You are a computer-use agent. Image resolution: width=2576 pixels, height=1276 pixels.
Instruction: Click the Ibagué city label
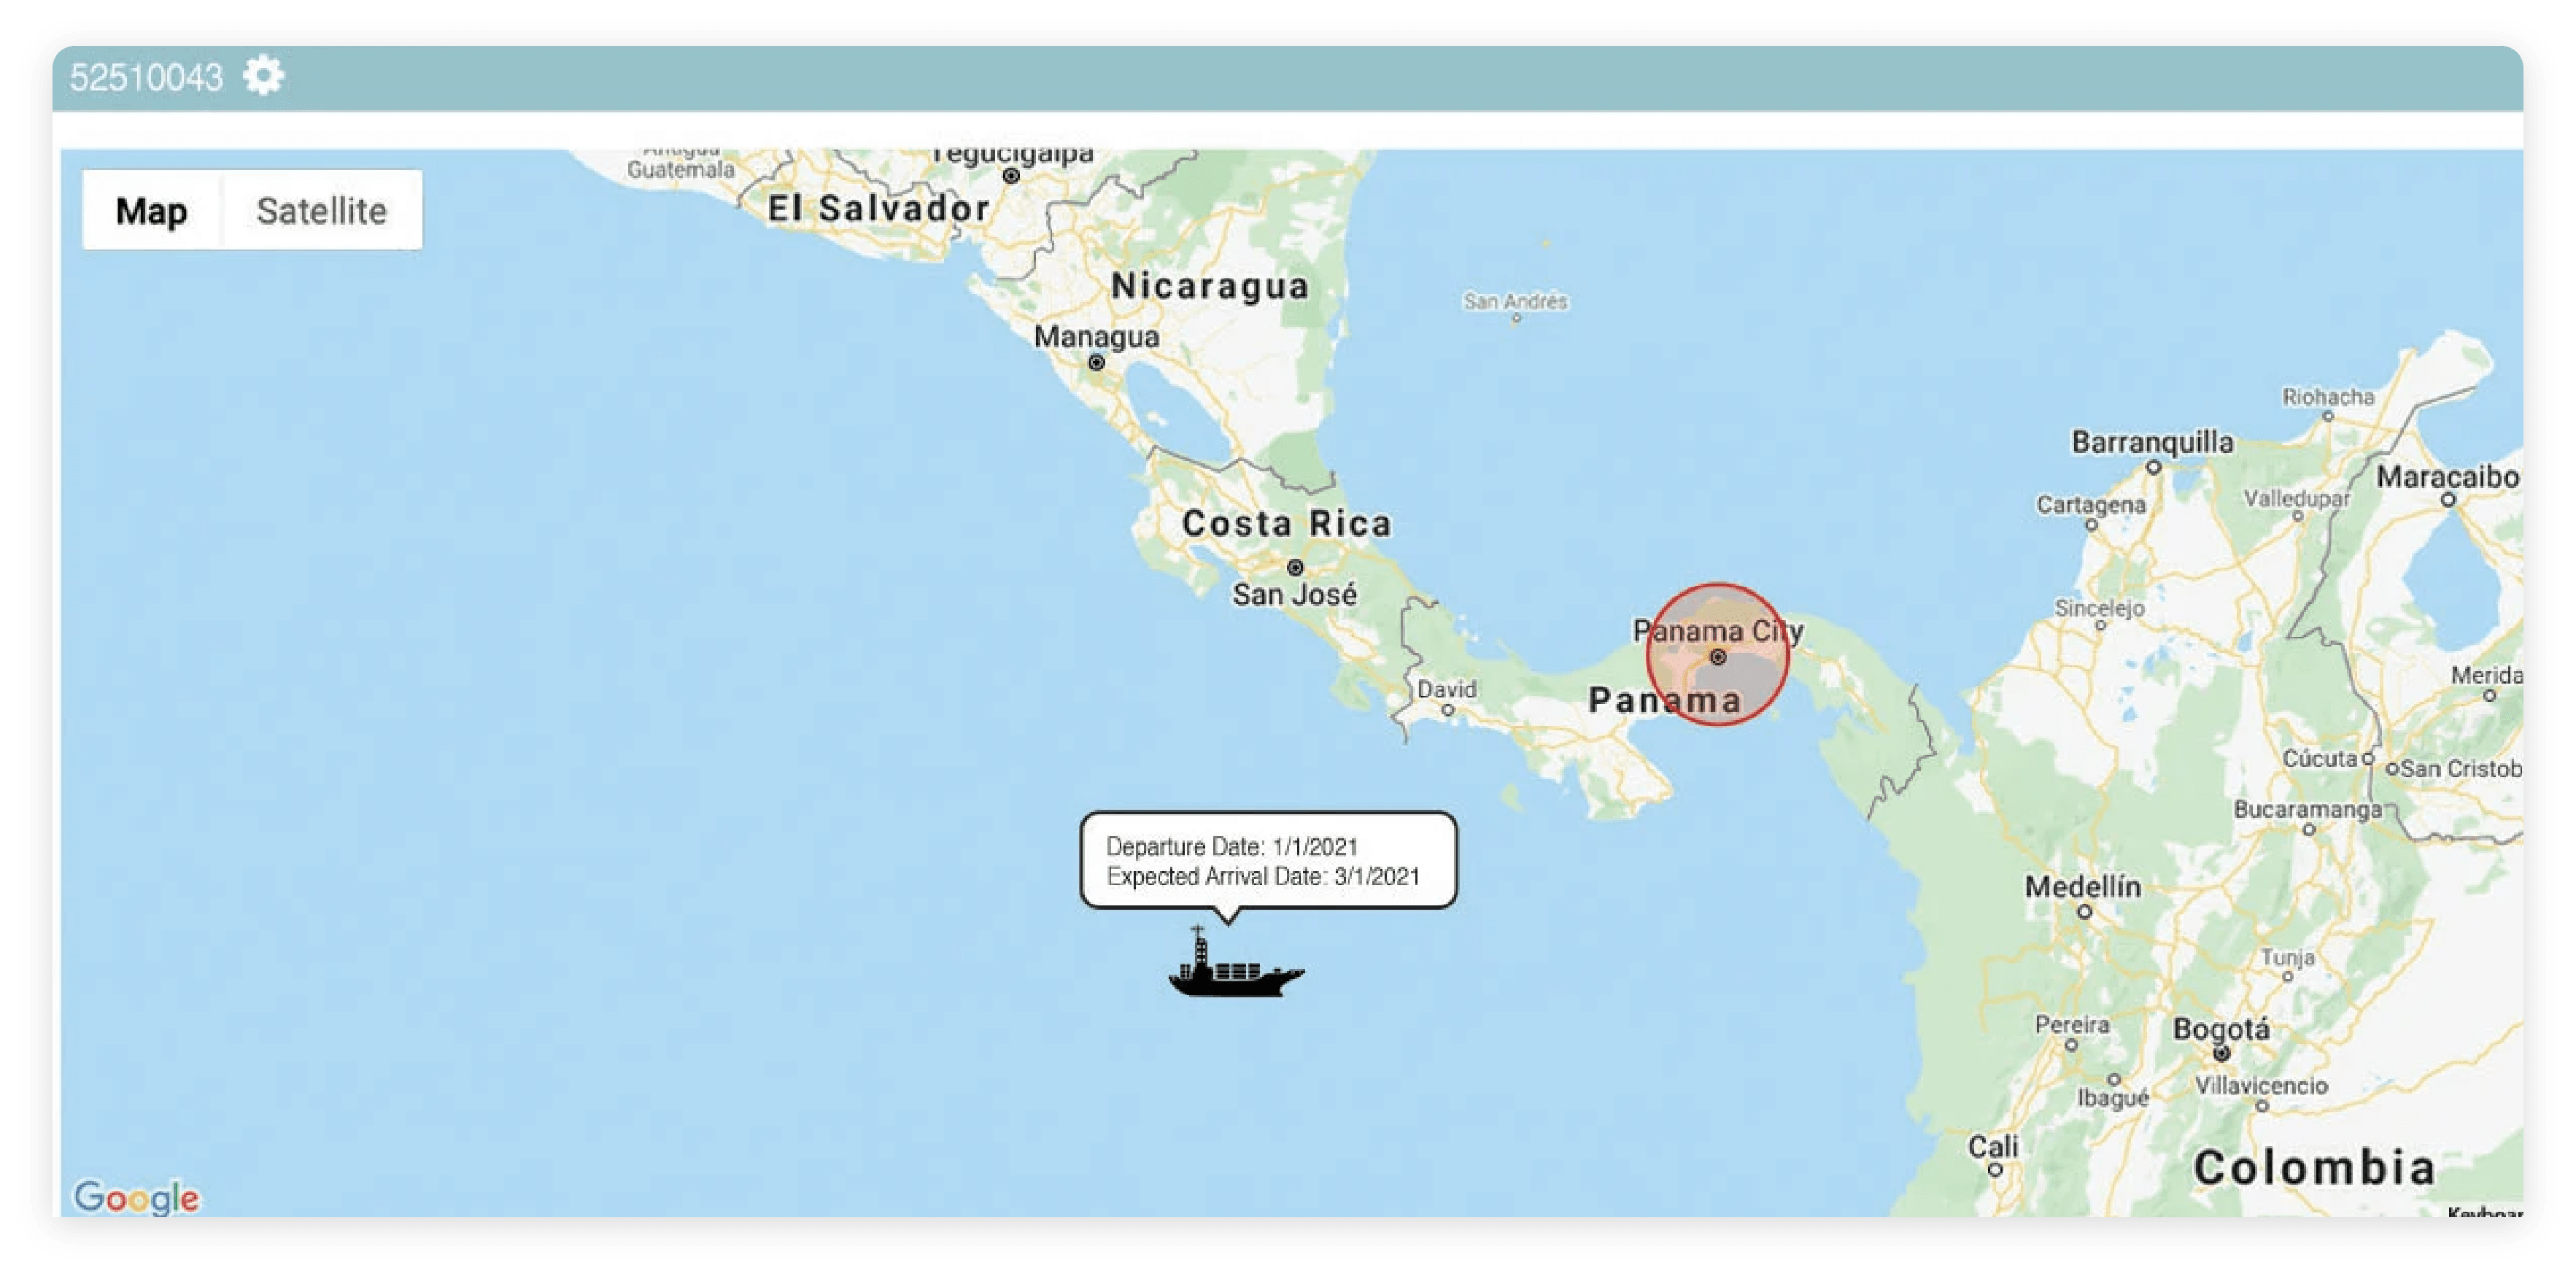2113,1098
